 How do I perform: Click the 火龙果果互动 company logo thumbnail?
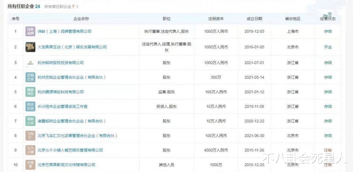(31, 47)
